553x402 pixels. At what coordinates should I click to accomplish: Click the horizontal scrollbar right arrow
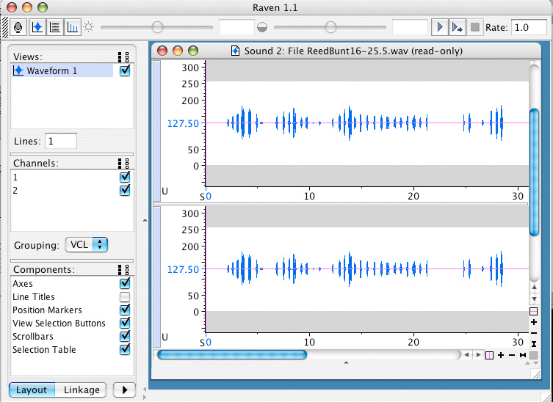(478, 355)
